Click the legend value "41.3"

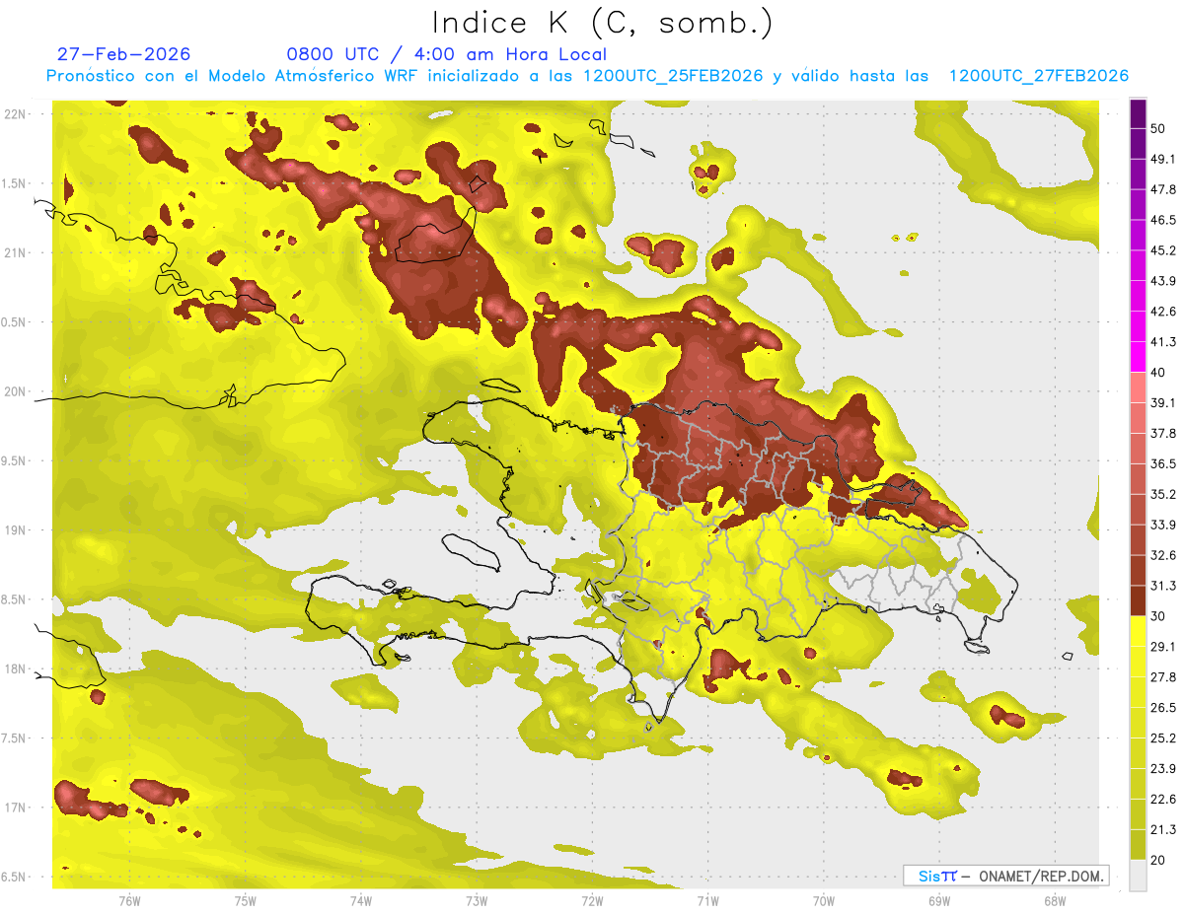pos(1163,342)
